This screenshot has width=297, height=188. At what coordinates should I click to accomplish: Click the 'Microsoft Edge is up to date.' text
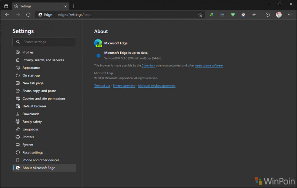[126, 53]
